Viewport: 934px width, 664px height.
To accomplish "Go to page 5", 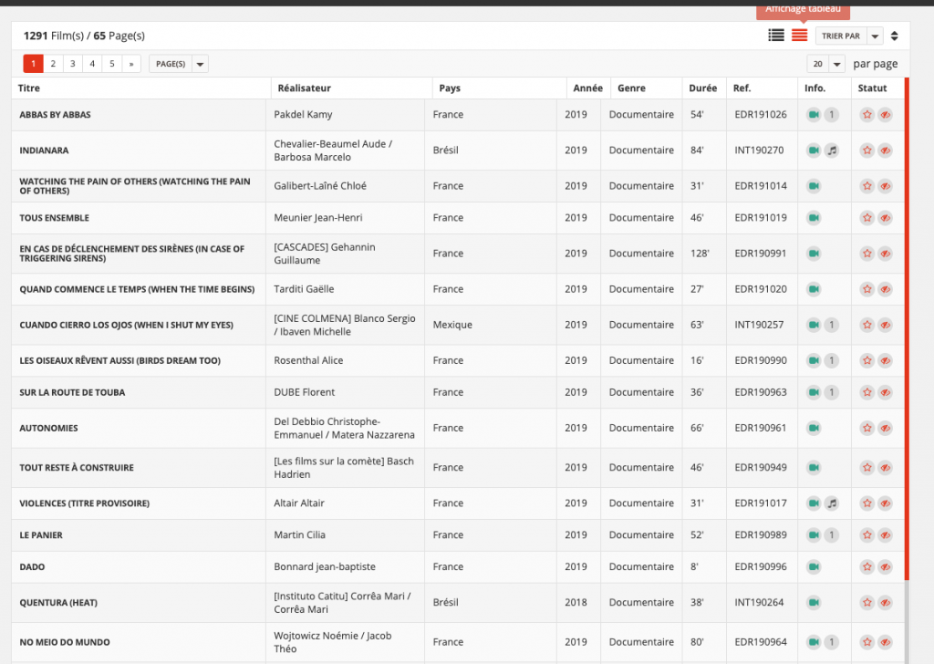I will point(111,64).
